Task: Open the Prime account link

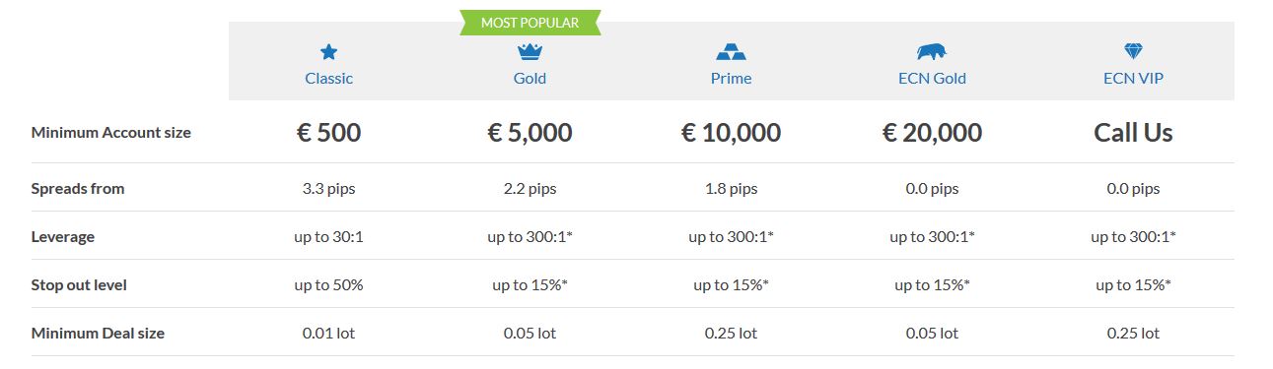Action: pos(731,78)
